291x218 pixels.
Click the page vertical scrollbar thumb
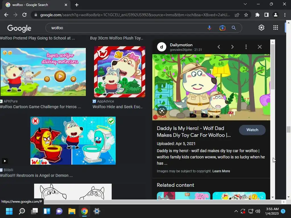point(288,129)
